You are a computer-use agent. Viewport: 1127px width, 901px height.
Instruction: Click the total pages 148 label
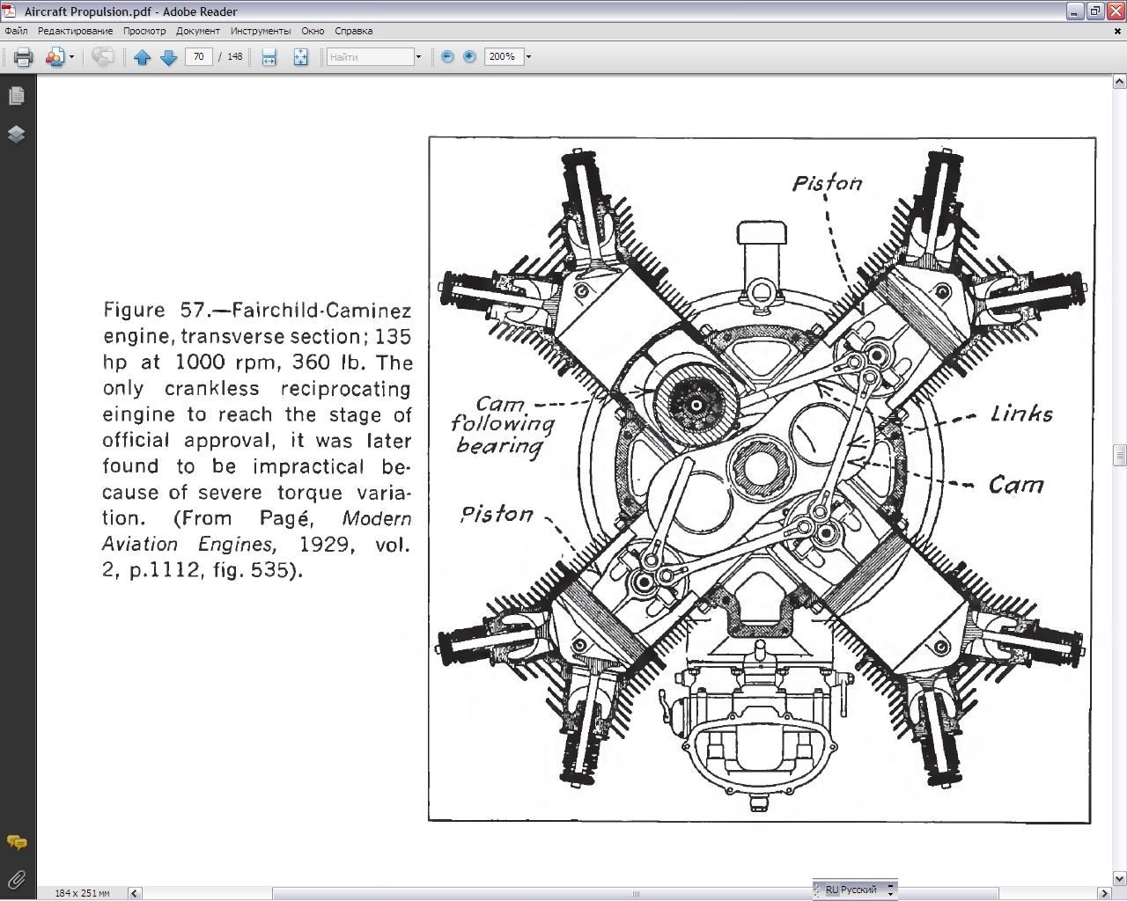[235, 57]
